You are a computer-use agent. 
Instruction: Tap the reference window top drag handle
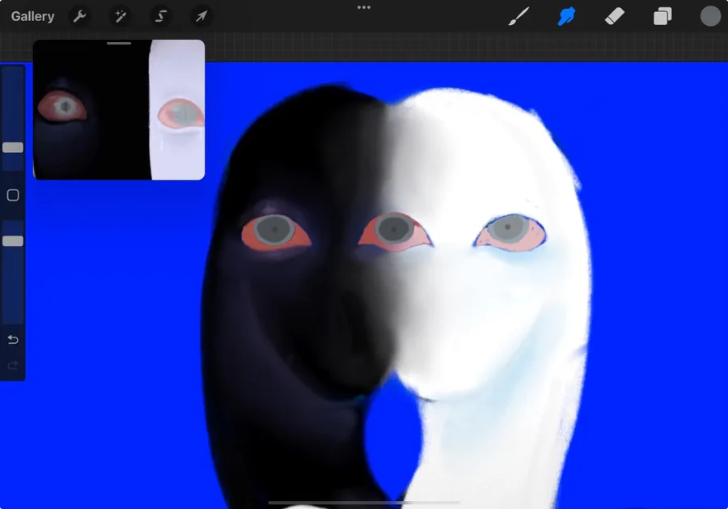[x=119, y=43]
